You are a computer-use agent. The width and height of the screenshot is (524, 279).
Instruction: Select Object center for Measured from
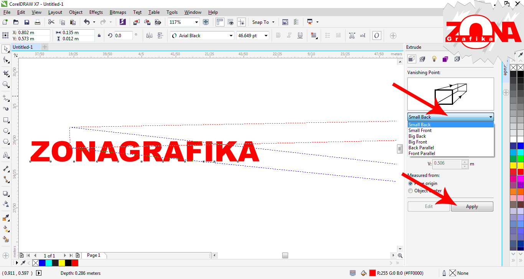(410, 191)
